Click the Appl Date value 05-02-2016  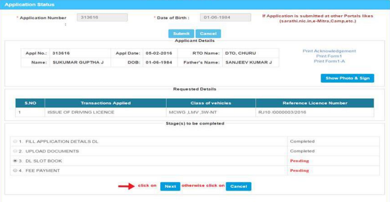click(159, 53)
